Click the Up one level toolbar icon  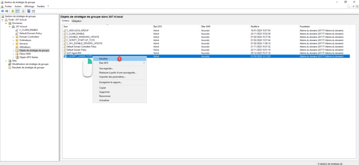click(13, 11)
